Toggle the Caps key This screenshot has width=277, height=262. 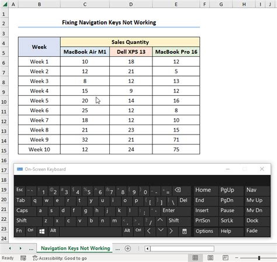pos(25,211)
